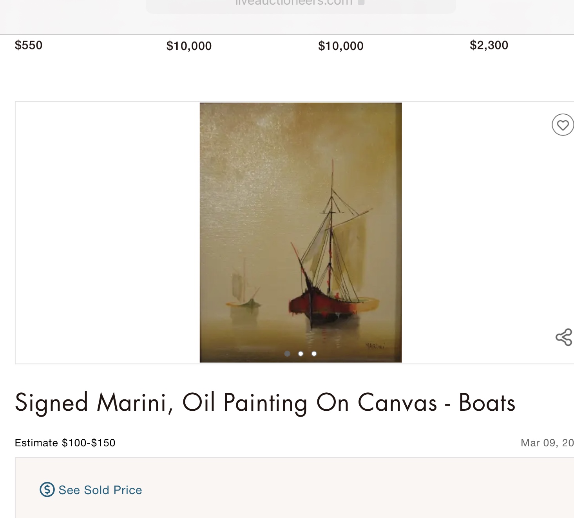Open the item priced at $550
Viewport: 574px width, 518px height.
pos(29,45)
